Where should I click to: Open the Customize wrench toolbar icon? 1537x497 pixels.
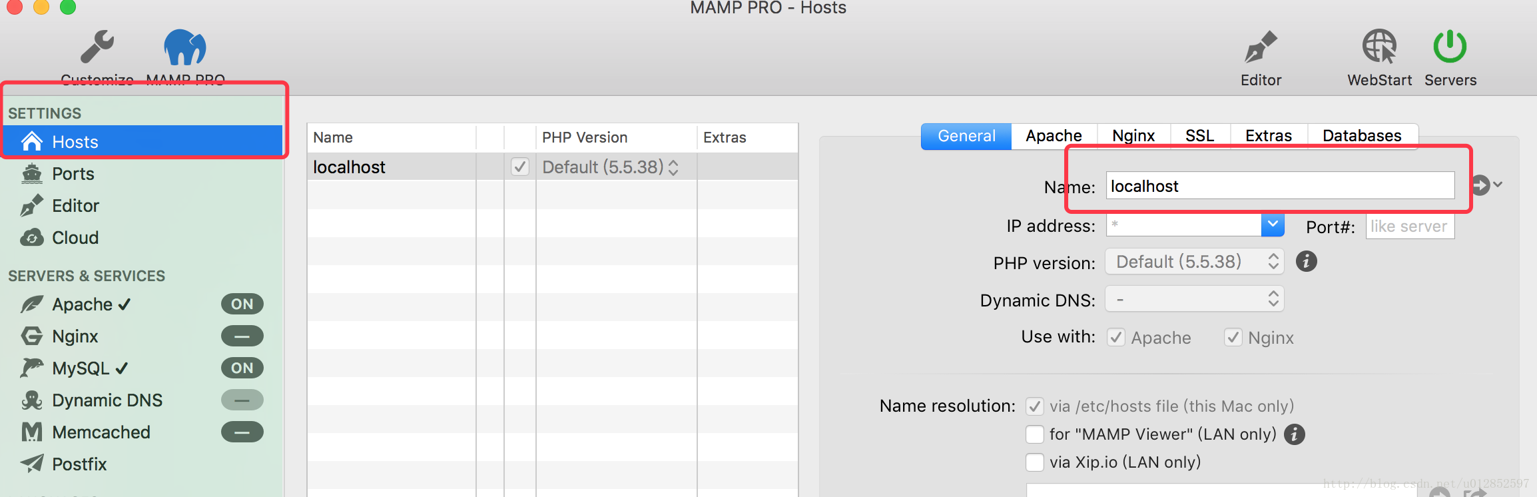97,48
